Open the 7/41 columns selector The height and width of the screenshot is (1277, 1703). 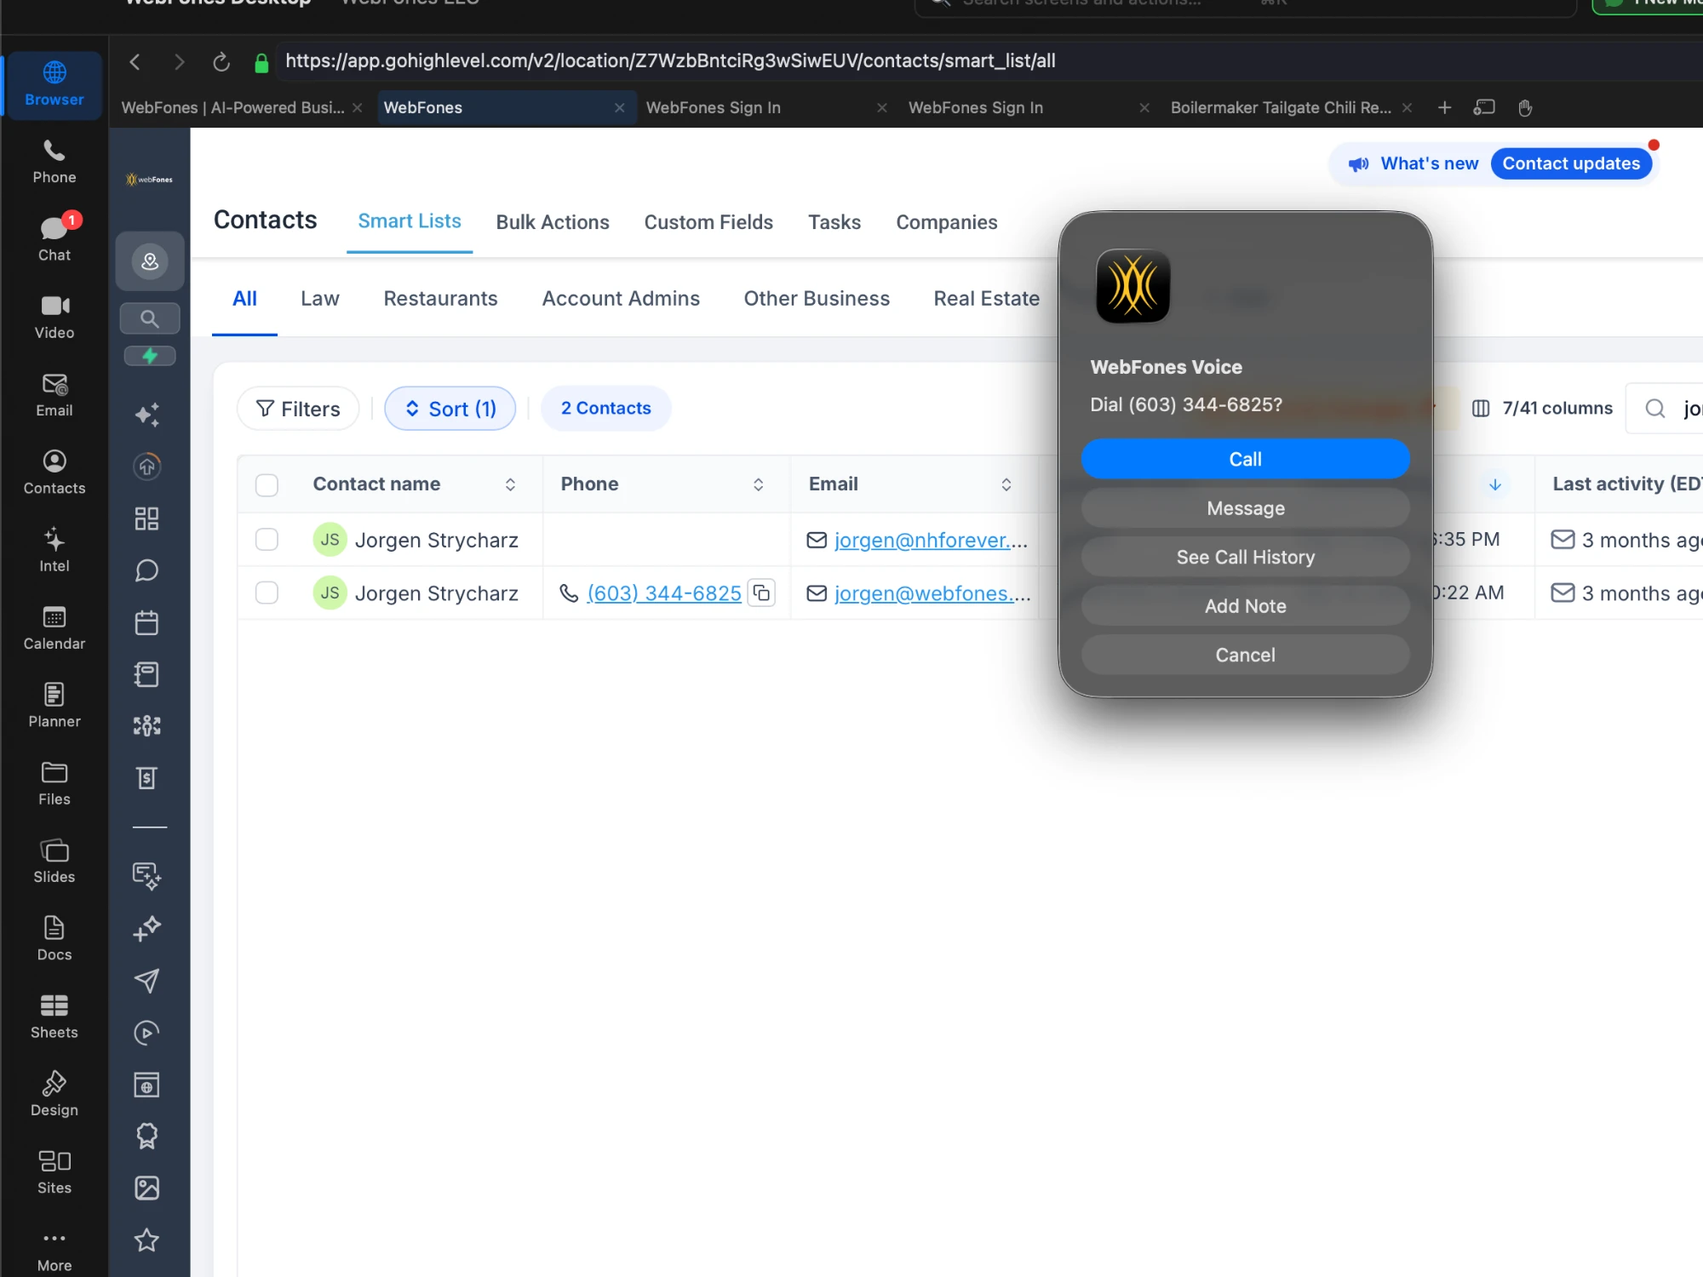pyautogui.click(x=1542, y=409)
